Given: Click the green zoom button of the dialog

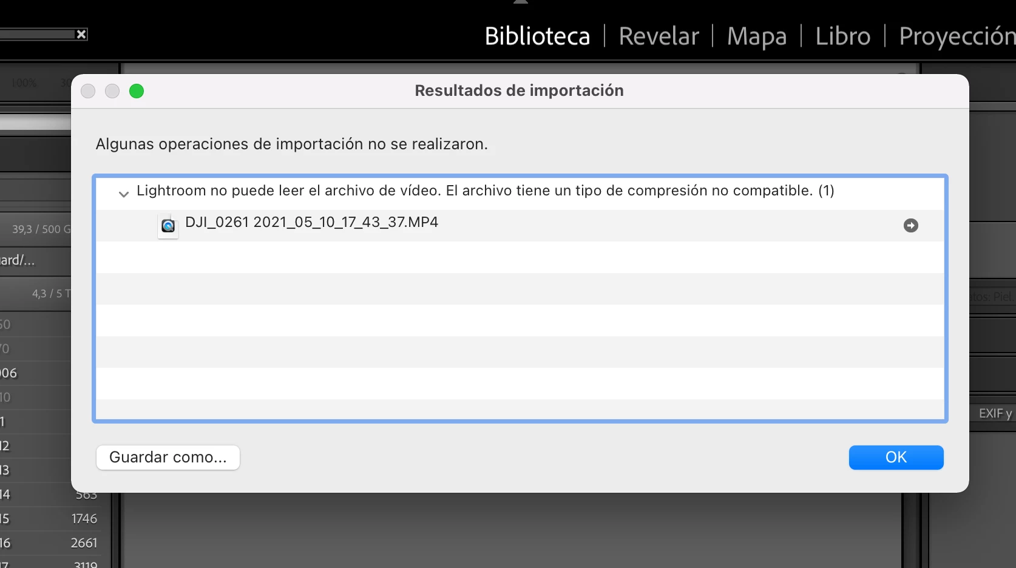Looking at the screenshot, I should (x=137, y=91).
